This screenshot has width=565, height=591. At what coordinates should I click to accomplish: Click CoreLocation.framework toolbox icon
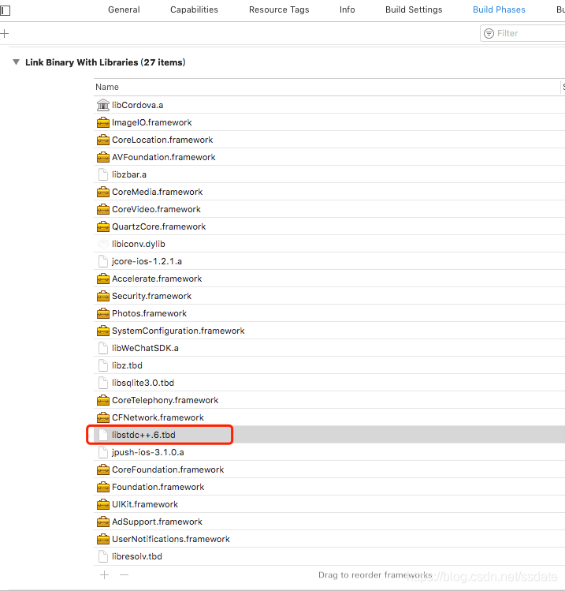click(x=102, y=140)
